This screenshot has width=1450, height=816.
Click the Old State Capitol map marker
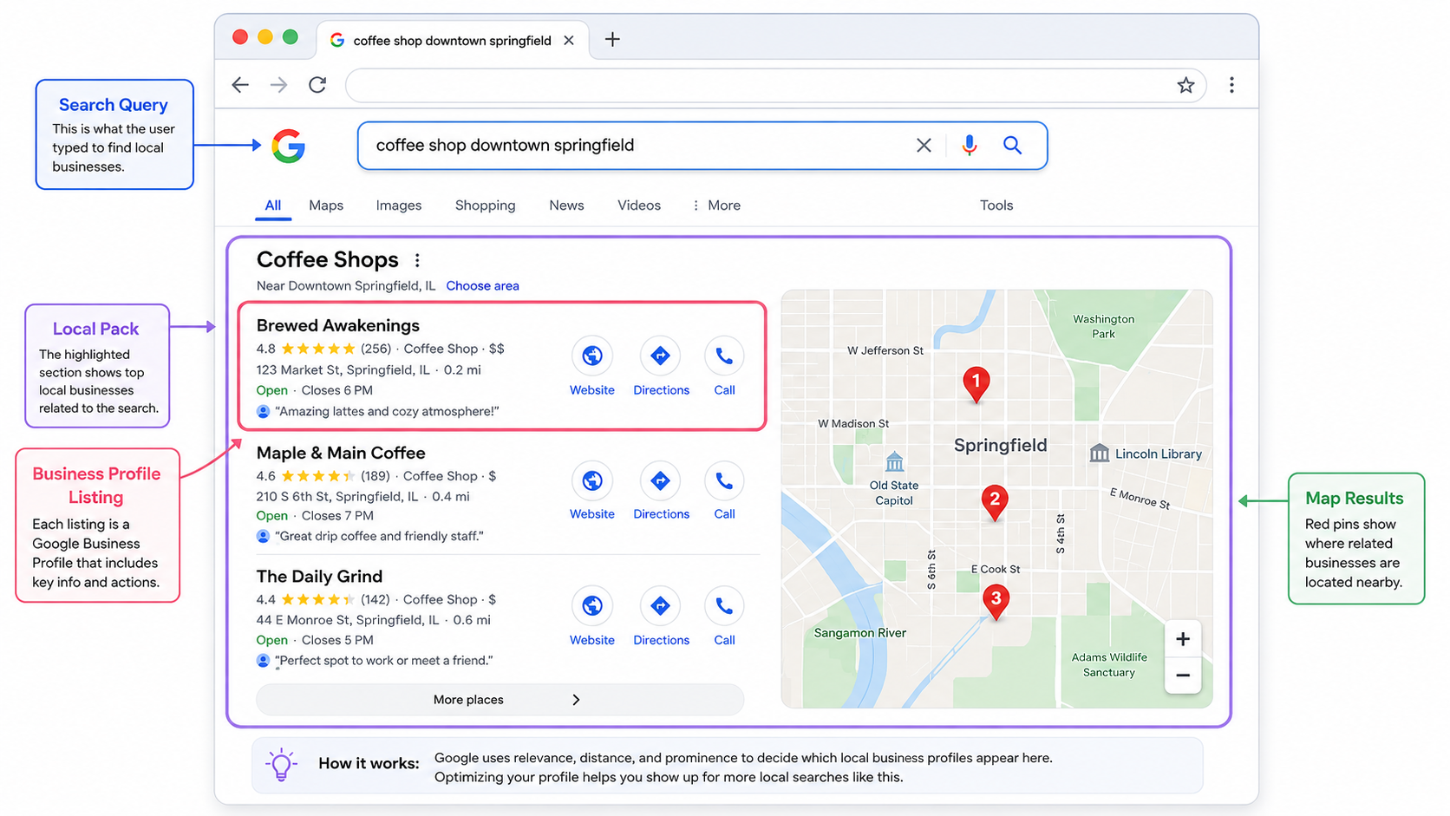(x=894, y=461)
